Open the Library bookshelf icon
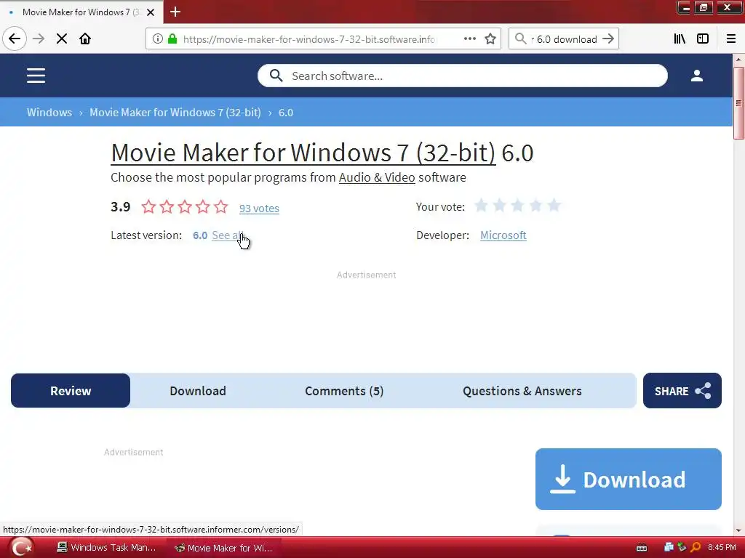Viewport: 745px width, 558px height. [680, 39]
